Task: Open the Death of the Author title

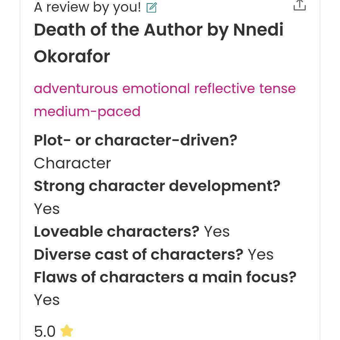Action: (x=118, y=30)
